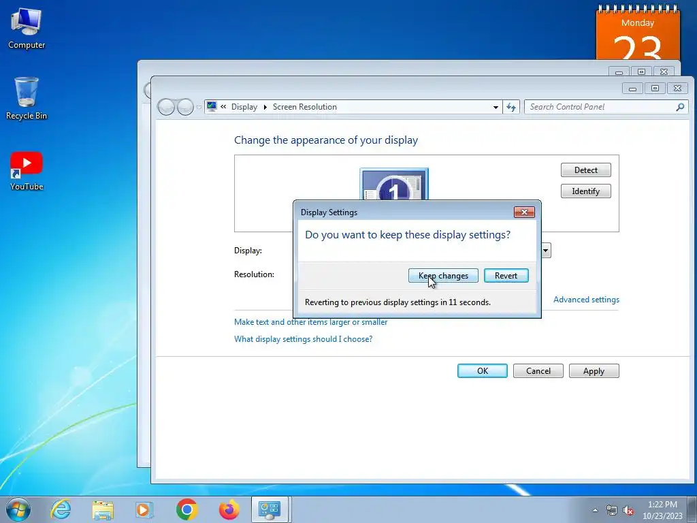
Task: Click Keep changes in Display Settings dialog
Action: click(x=443, y=276)
